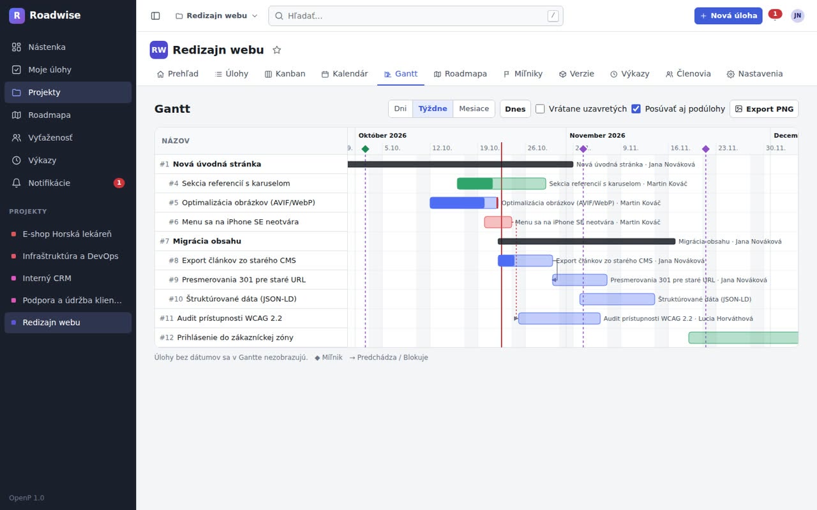817x510 pixels.
Task: Select task row #1 Nová úvodná stránka
Action: coord(251,164)
